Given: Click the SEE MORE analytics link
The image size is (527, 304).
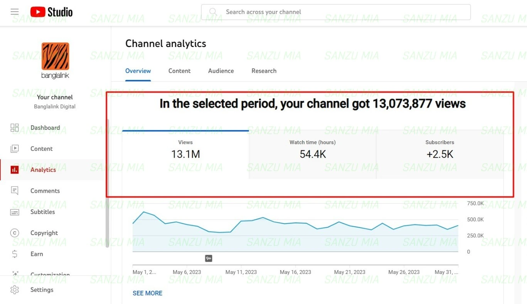Looking at the screenshot, I should 147,293.
